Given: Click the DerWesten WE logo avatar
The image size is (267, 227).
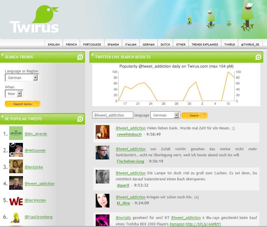Looking at the screenshot, I should 16,202.
